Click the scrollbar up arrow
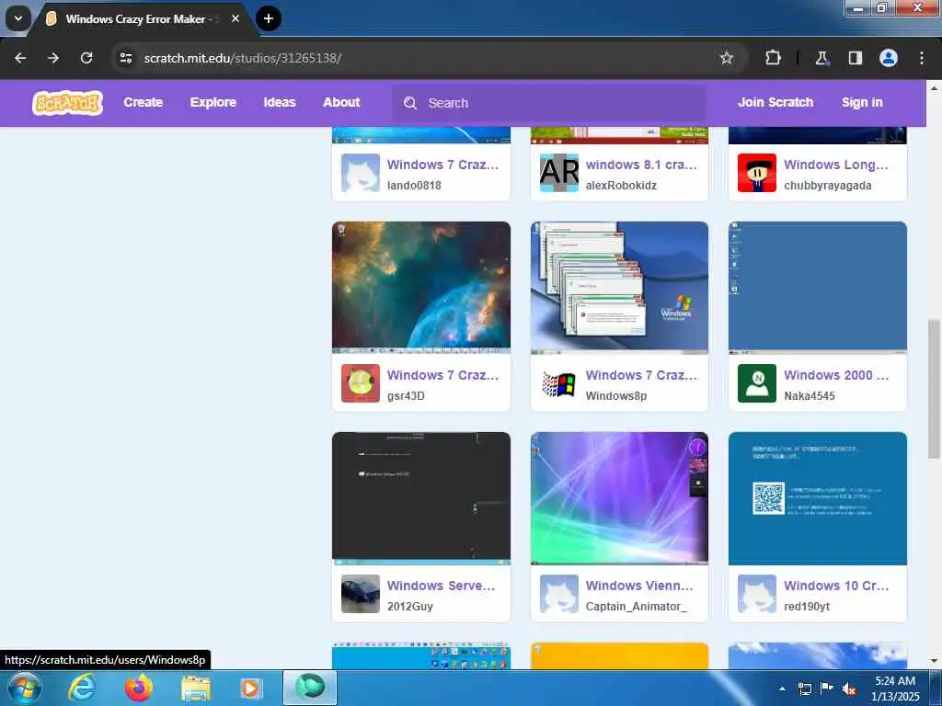 935,87
